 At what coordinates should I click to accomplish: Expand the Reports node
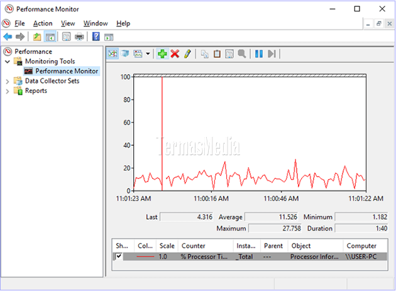pyautogui.click(x=8, y=91)
